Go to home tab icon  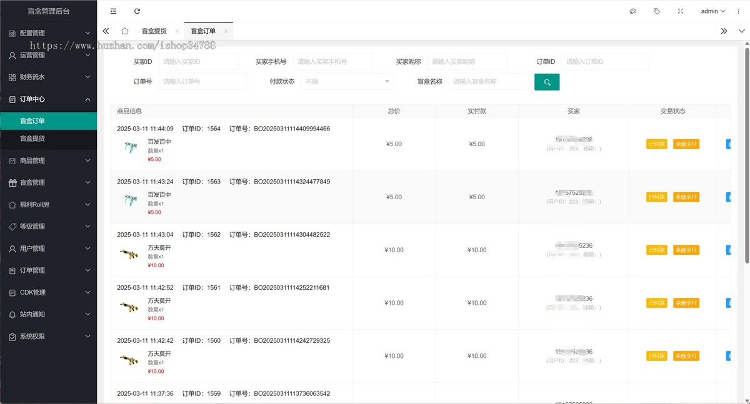pos(124,31)
